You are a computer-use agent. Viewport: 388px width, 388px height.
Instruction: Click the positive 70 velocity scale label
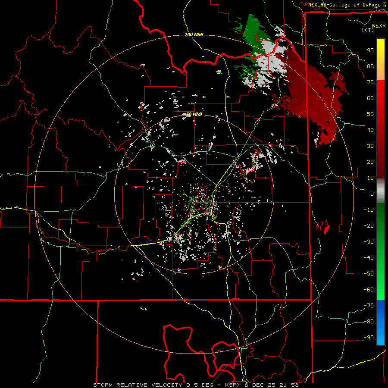(370, 82)
